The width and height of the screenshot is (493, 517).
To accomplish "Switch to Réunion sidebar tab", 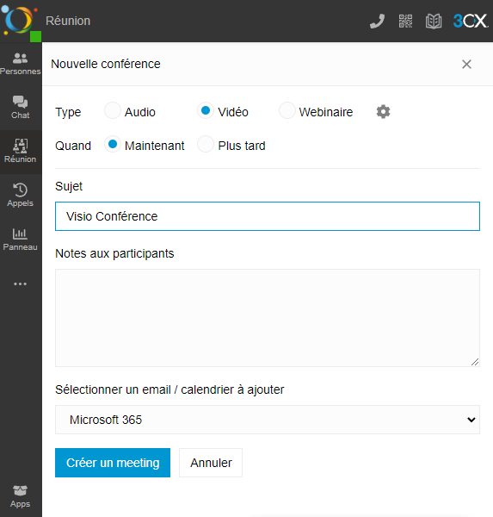I will pyautogui.click(x=21, y=152).
